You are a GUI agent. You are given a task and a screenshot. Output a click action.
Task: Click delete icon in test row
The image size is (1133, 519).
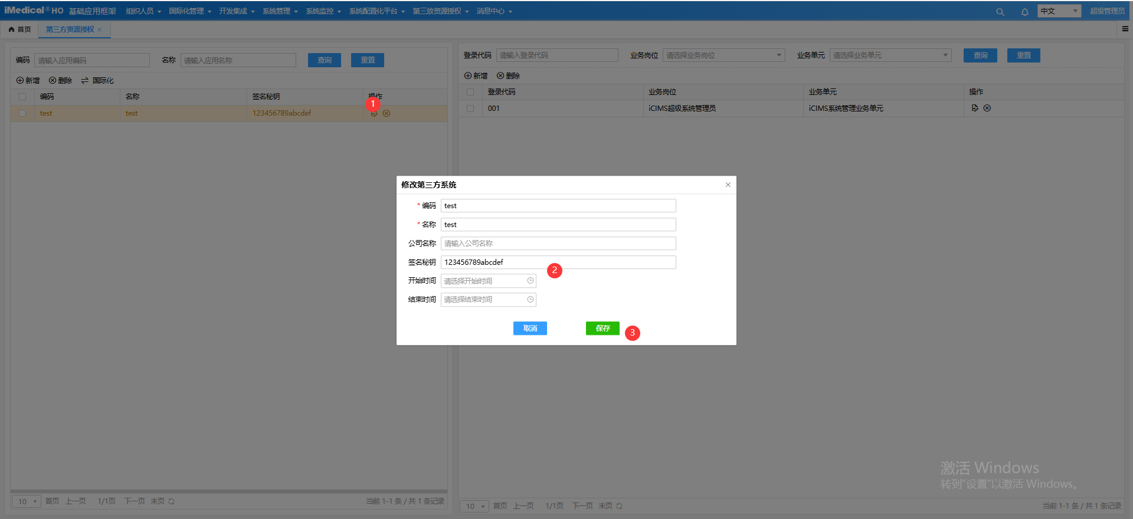pos(387,113)
